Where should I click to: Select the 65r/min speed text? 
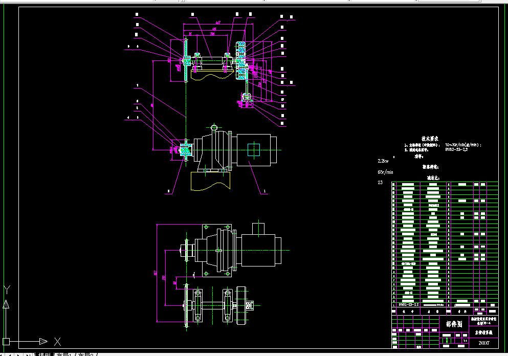[x=385, y=172]
